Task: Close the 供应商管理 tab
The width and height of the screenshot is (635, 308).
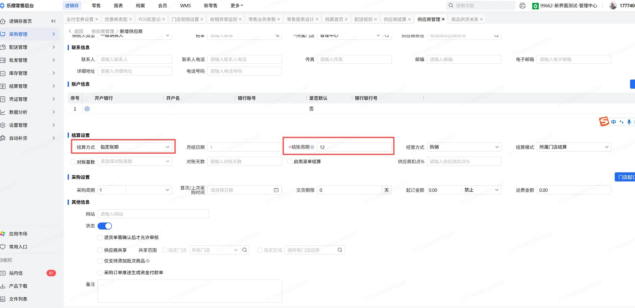Action: (x=443, y=19)
